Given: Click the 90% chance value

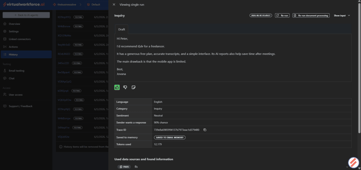Looking at the screenshot, I should coord(161,122).
